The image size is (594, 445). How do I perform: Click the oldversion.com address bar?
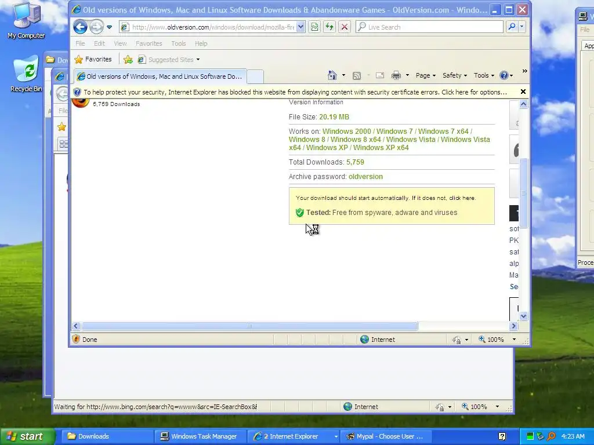pyautogui.click(x=212, y=27)
